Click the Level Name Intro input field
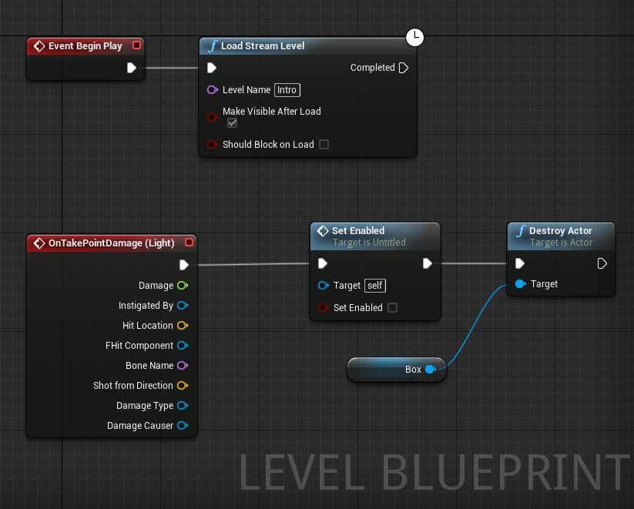Screen dimensions: 634x509 (287, 90)
